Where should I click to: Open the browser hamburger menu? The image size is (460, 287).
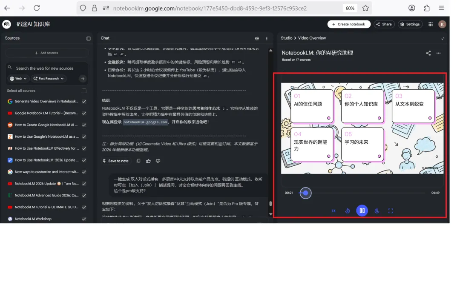pos(441,8)
